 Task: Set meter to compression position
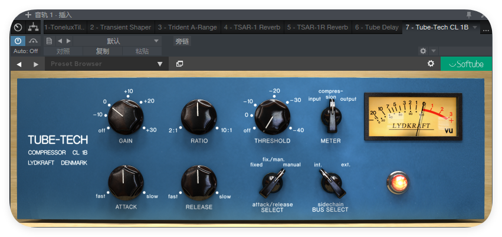(331, 94)
